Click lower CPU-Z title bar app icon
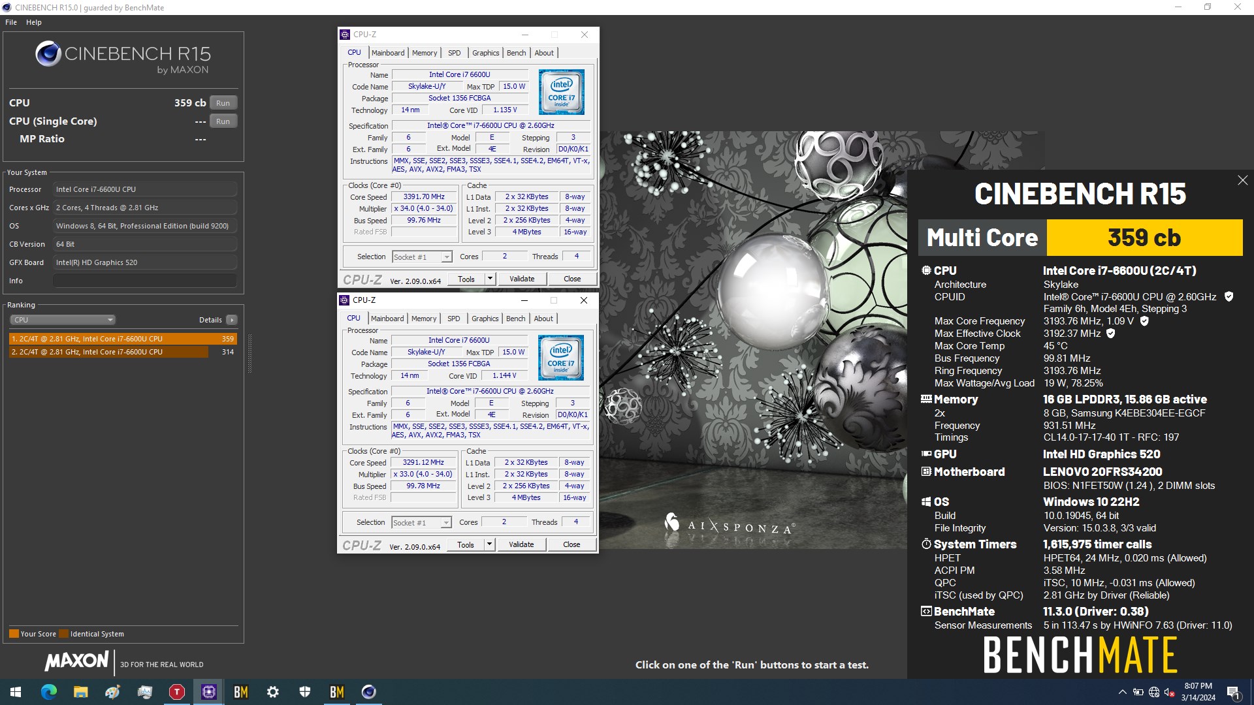Viewport: 1254px width, 705px height. click(x=344, y=300)
